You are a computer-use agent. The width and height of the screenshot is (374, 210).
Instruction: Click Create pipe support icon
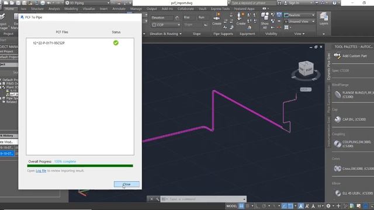pyautogui.click(x=217, y=19)
